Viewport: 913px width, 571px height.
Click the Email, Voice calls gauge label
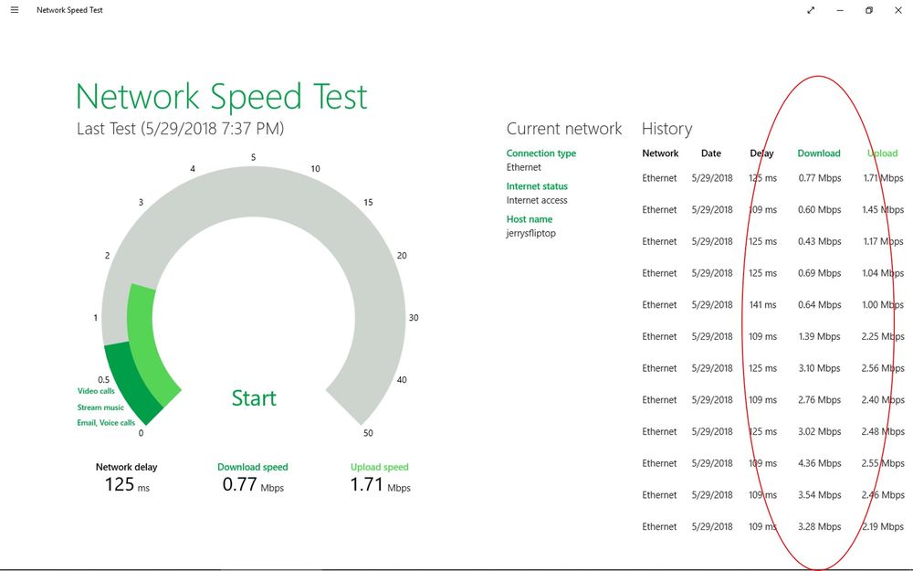point(106,422)
